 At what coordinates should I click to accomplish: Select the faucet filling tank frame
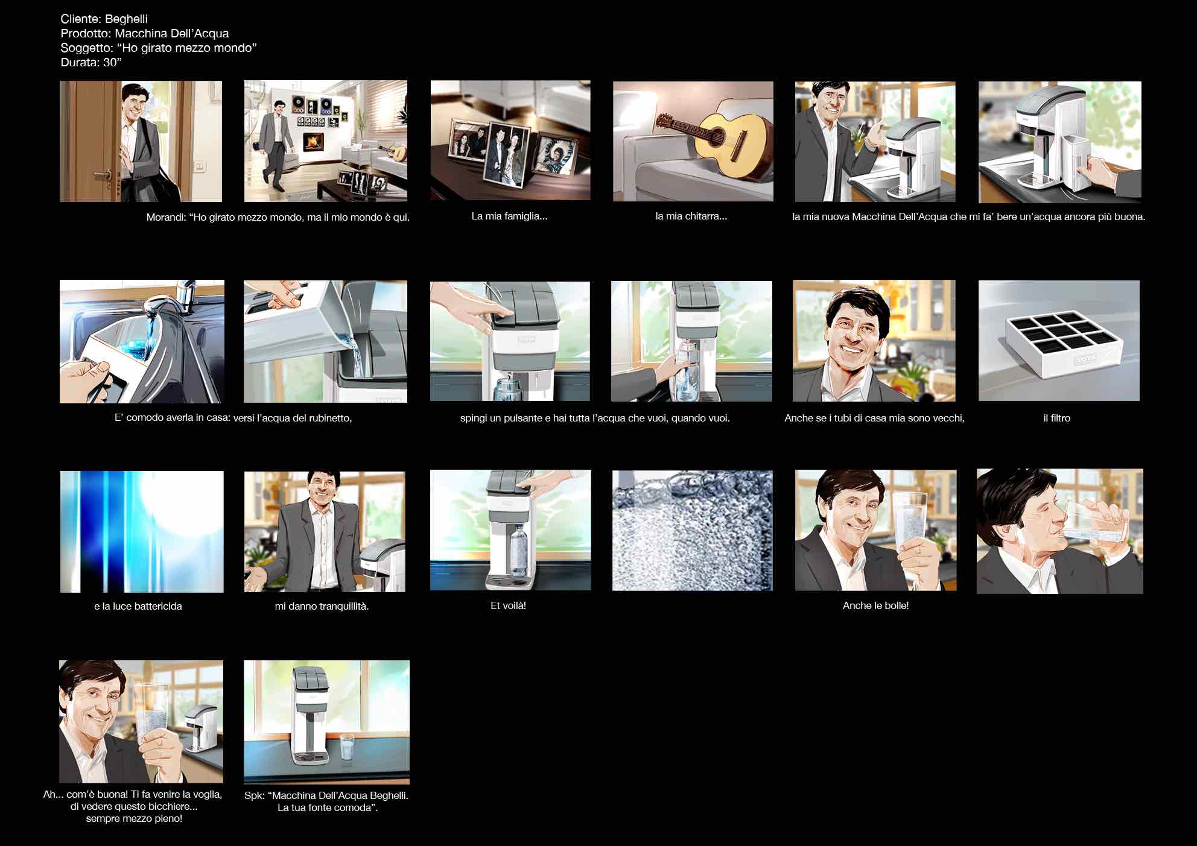coord(142,341)
